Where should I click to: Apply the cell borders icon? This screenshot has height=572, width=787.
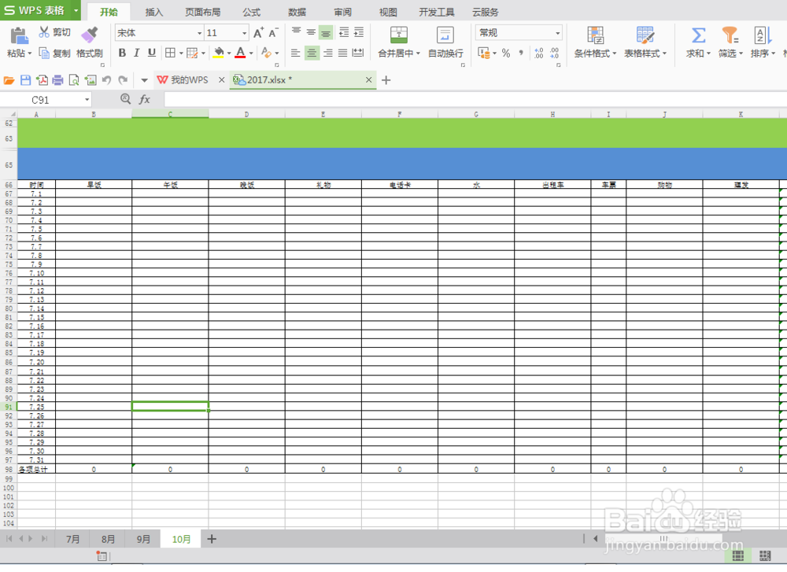(x=170, y=53)
